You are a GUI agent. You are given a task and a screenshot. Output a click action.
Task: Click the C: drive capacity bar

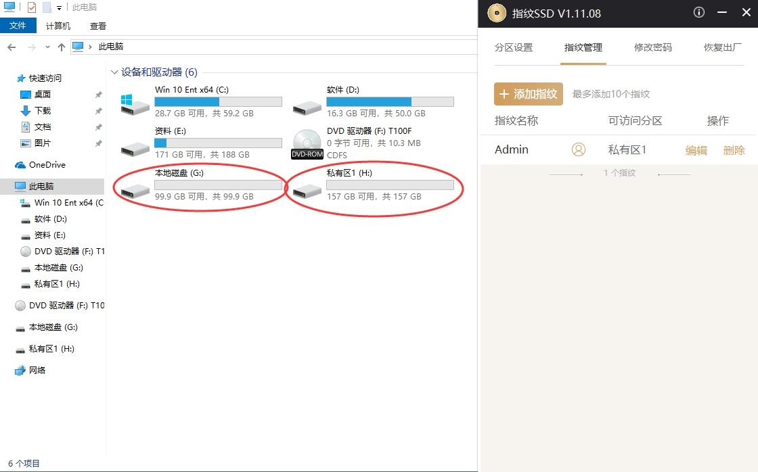click(218, 101)
